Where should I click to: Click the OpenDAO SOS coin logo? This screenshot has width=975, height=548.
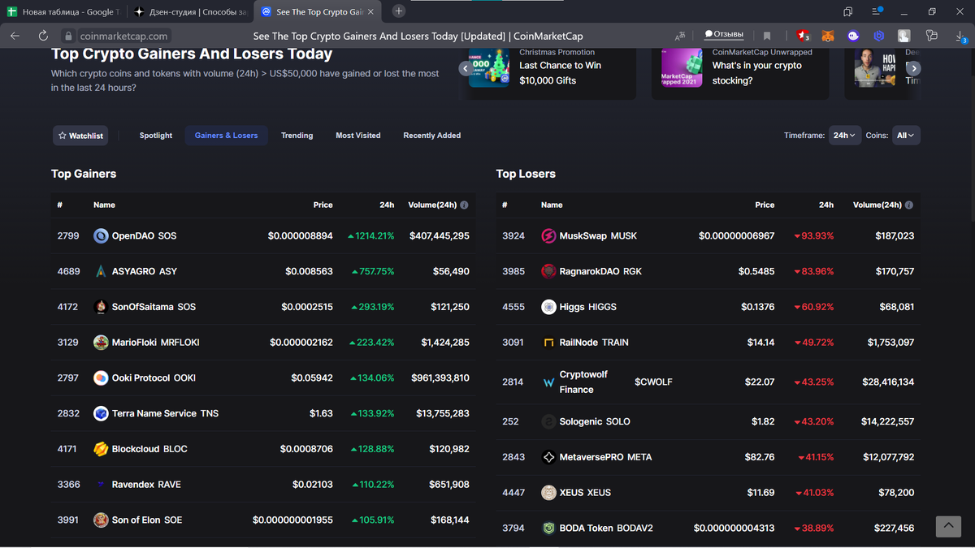[101, 236]
